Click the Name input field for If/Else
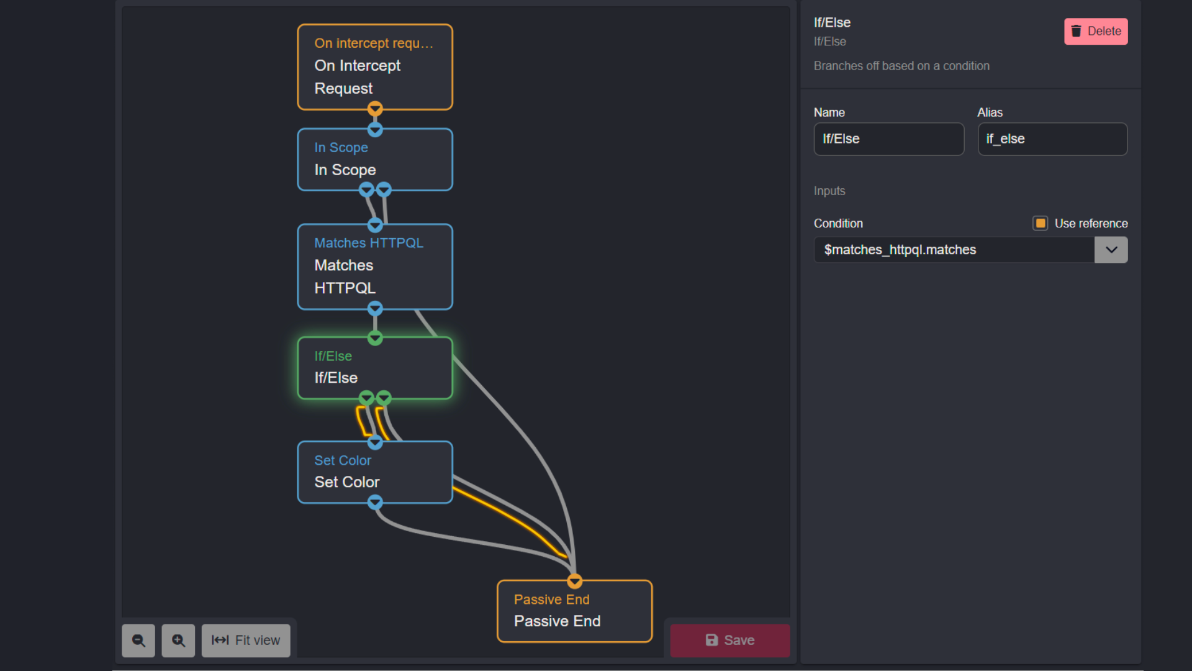Viewport: 1192px width, 671px height. 888,139
